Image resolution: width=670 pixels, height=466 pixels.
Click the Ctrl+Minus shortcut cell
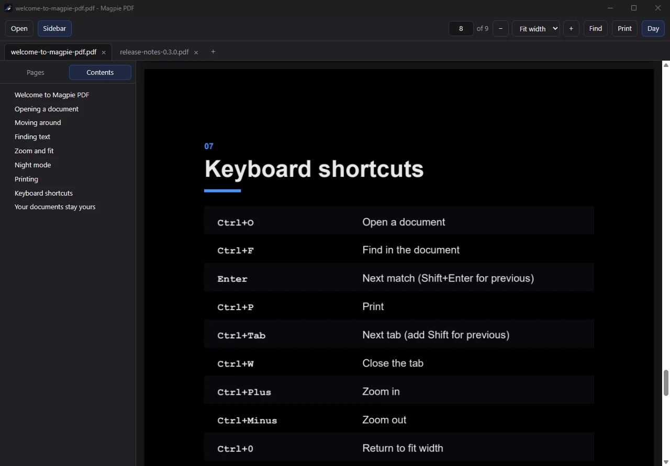247,420
